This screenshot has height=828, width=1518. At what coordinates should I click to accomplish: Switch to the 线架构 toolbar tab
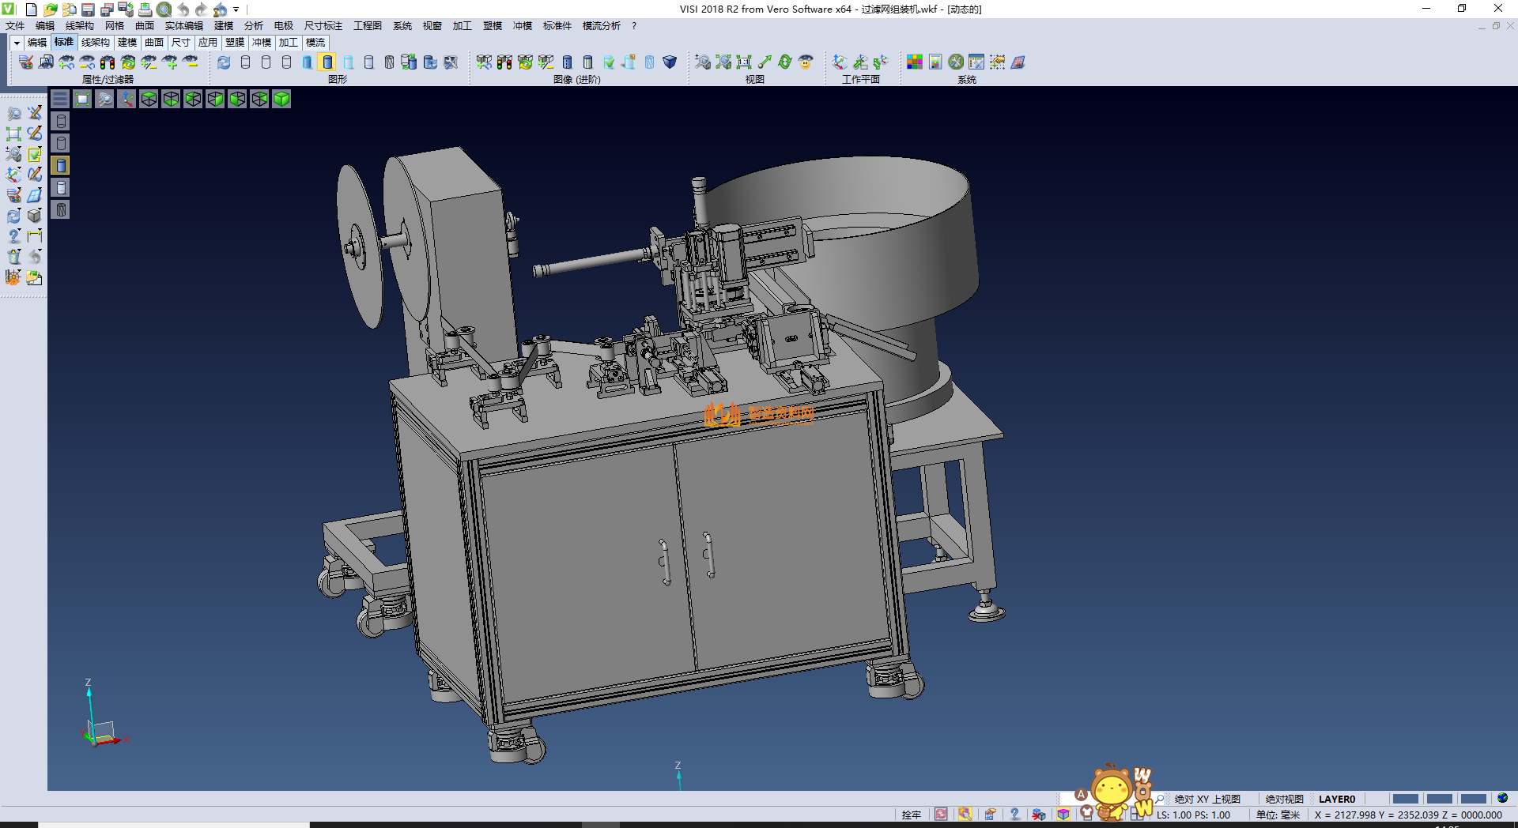point(95,43)
